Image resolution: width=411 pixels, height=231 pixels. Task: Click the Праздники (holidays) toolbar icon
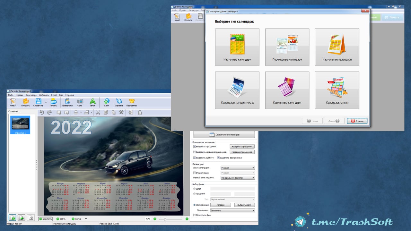[67, 102]
